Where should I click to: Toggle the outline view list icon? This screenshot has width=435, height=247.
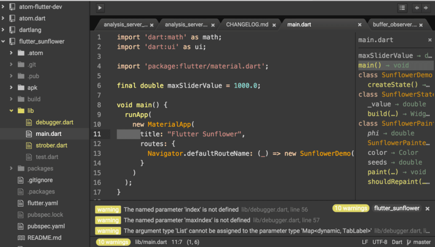pyautogui.click(x=402, y=8)
